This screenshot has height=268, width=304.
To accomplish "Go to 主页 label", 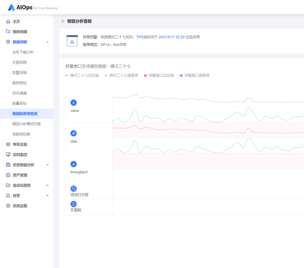I will click(x=16, y=21).
